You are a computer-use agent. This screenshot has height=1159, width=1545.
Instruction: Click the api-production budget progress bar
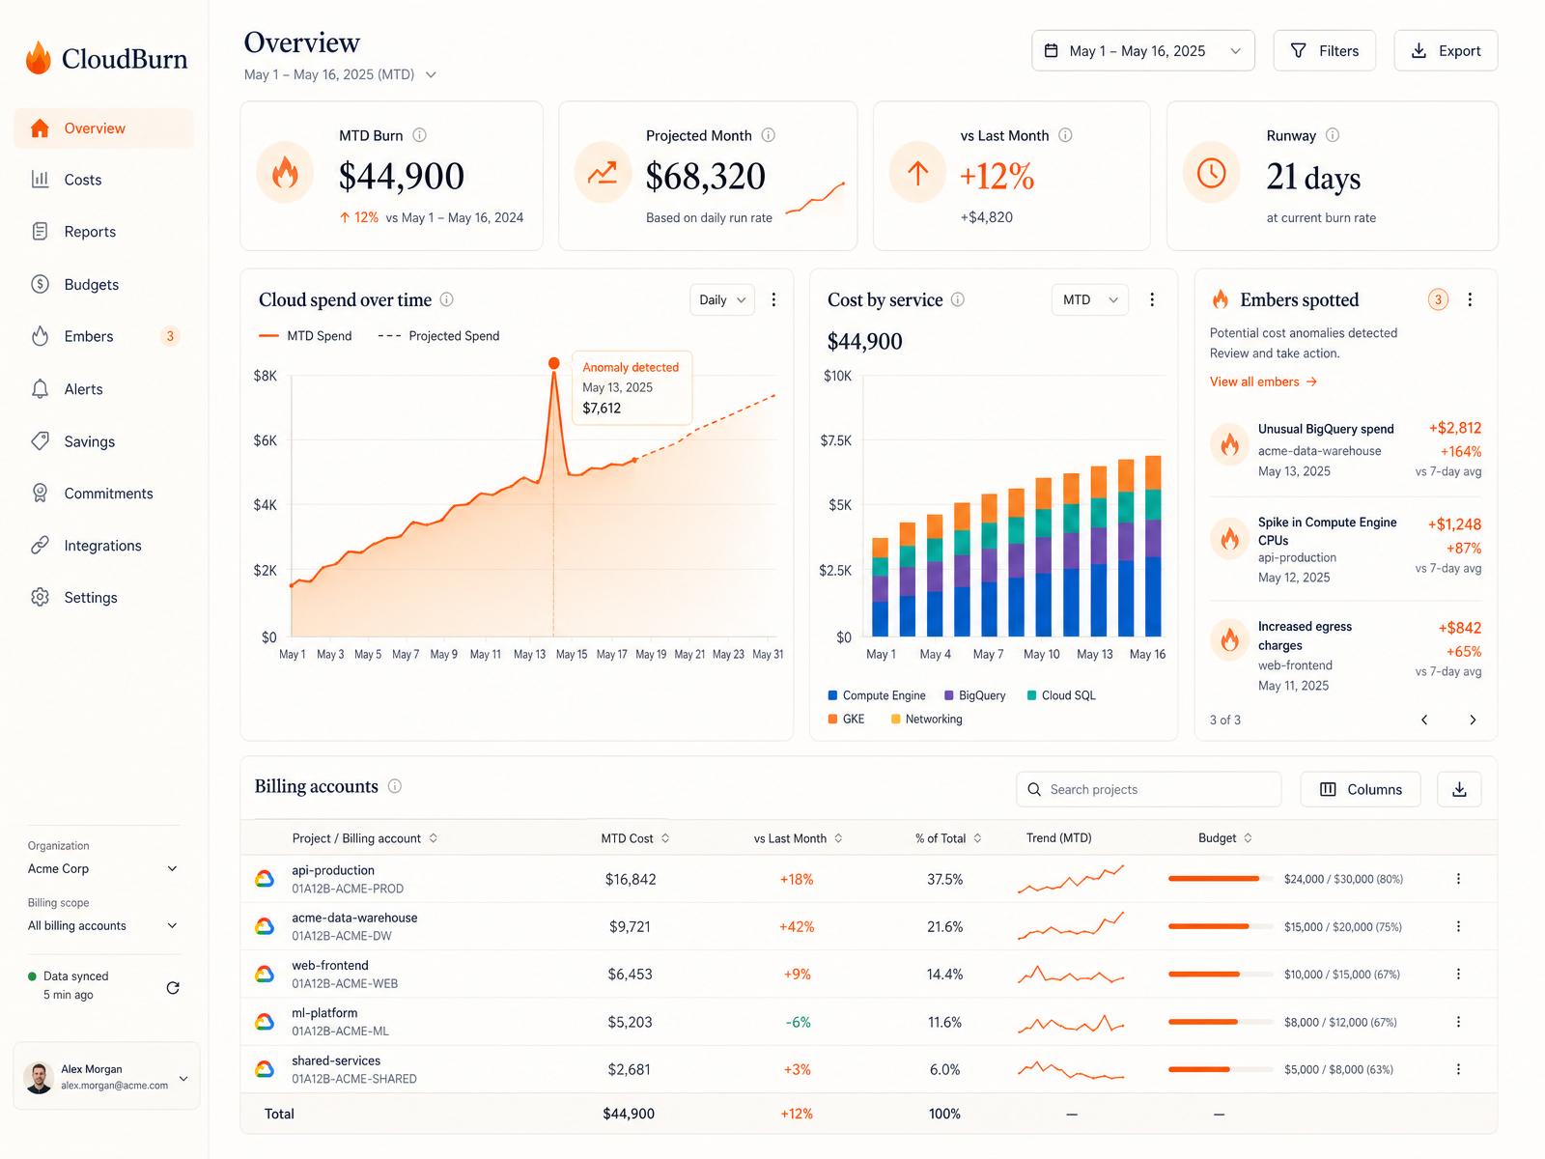(x=1221, y=879)
